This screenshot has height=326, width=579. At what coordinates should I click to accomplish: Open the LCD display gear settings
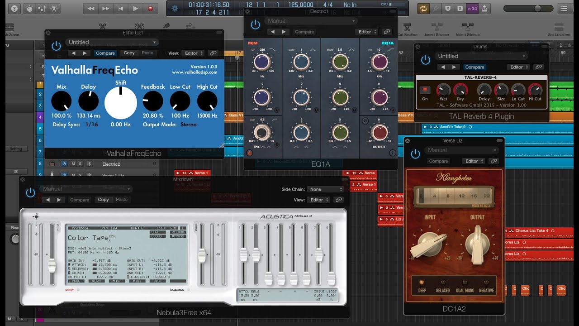tap(175, 8)
